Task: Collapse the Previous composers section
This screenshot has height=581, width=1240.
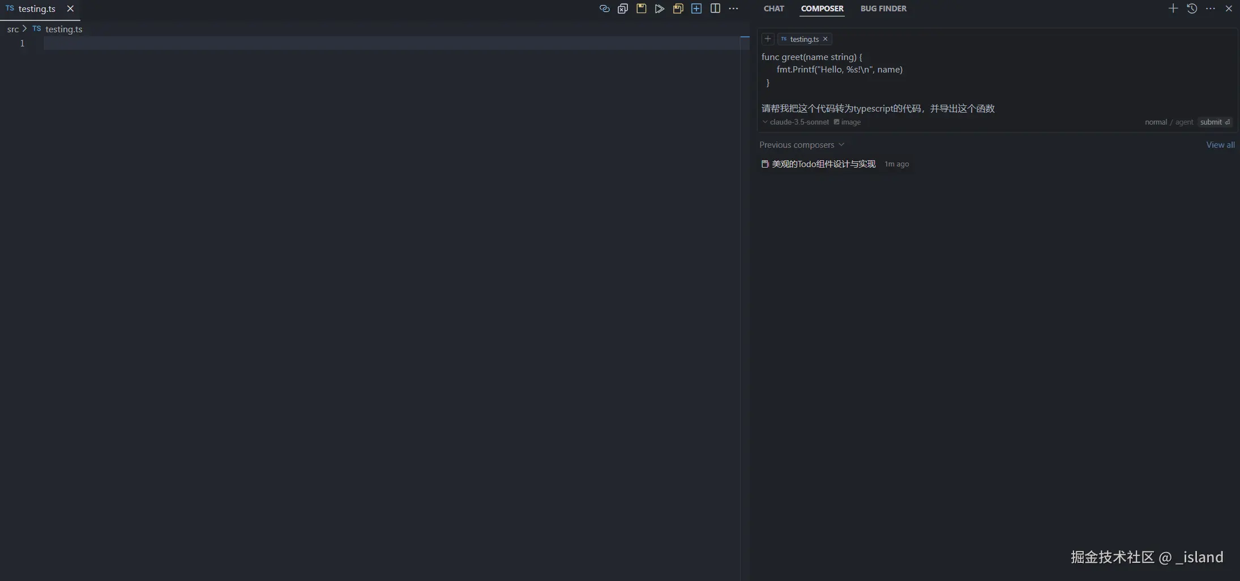Action: 802,145
